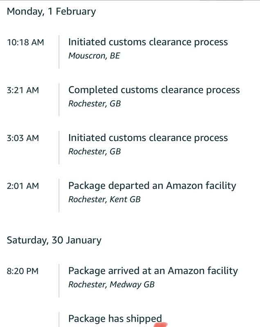Click the Package has shipped entry
This screenshot has width=260, height=327.
pyautogui.click(x=115, y=319)
